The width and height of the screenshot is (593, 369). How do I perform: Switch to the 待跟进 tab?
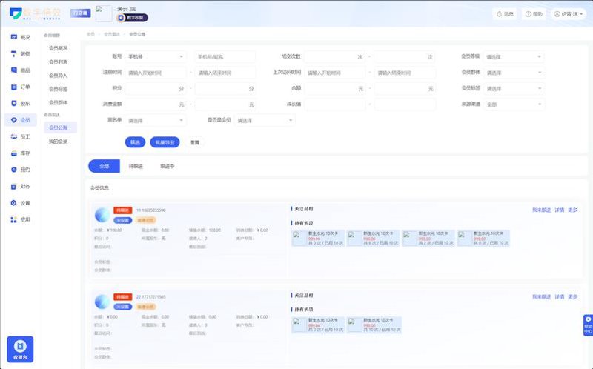136,167
